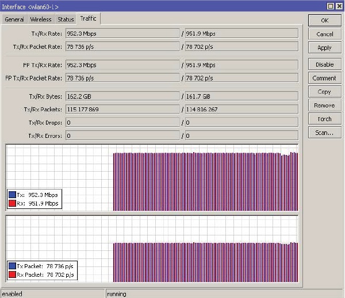Launch the Torch tool
Image resolution: width=345 pixels, height=298 pixels.
tap(324, 119)
